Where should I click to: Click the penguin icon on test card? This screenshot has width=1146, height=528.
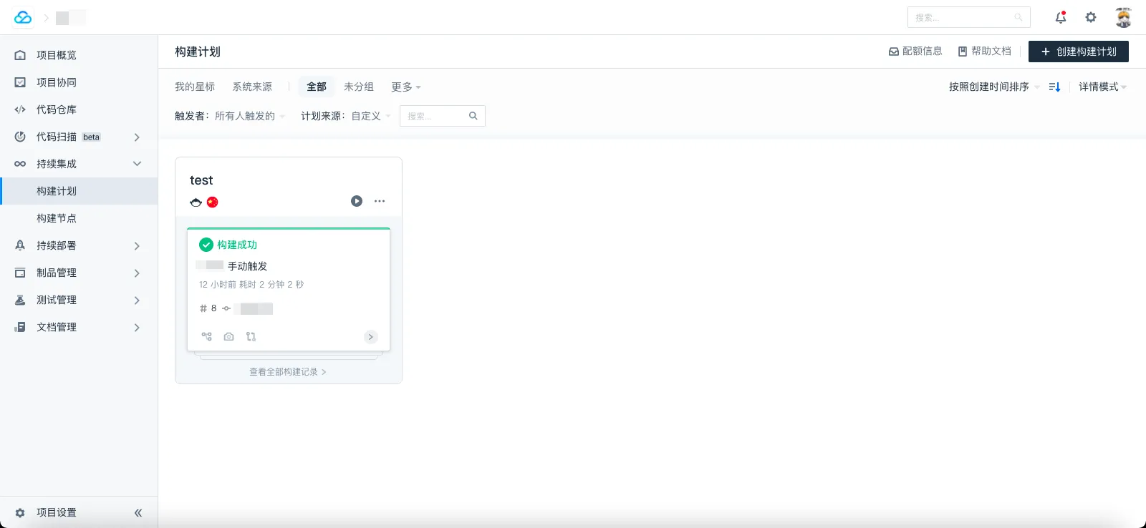click(x=196, y=202)
